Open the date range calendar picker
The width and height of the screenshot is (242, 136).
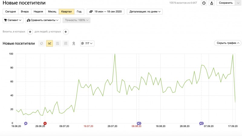point(106,12)
